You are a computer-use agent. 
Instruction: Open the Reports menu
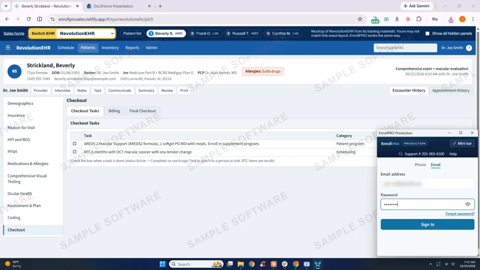(x=132, y=48)
